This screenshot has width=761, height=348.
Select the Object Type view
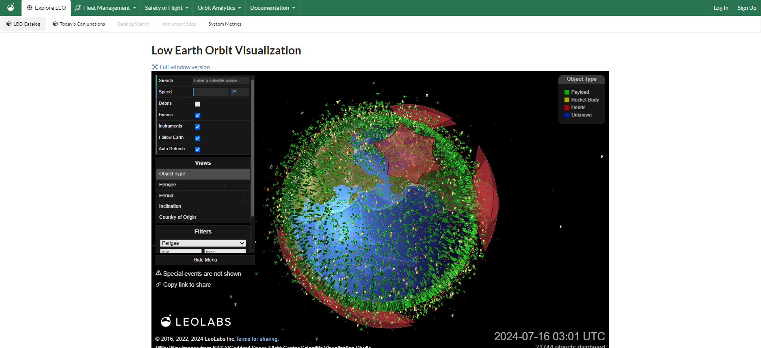[203, 174]
